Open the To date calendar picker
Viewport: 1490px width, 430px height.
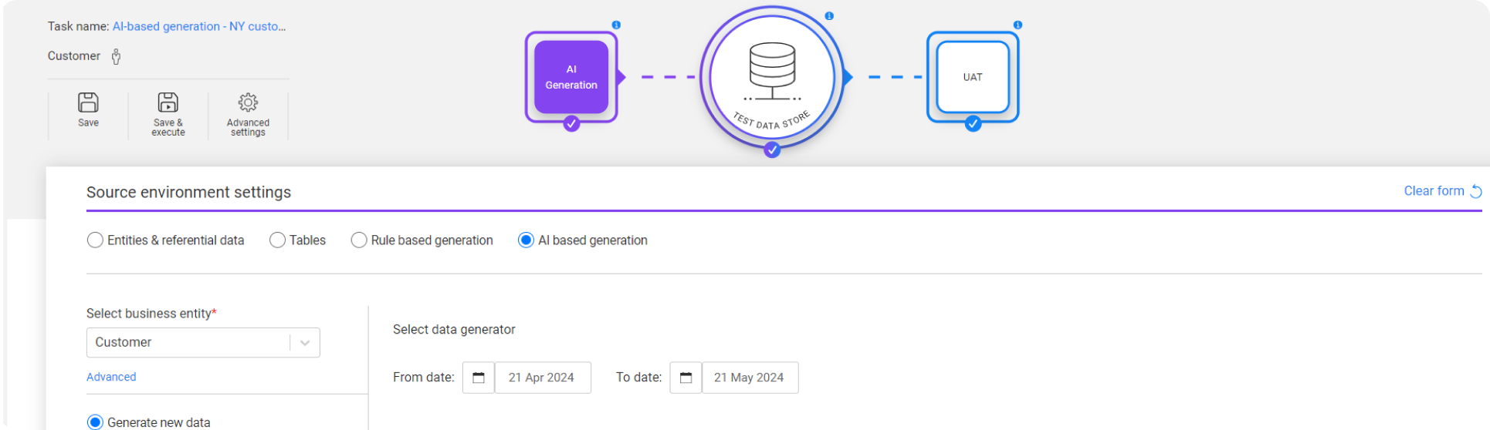point(686,378)
